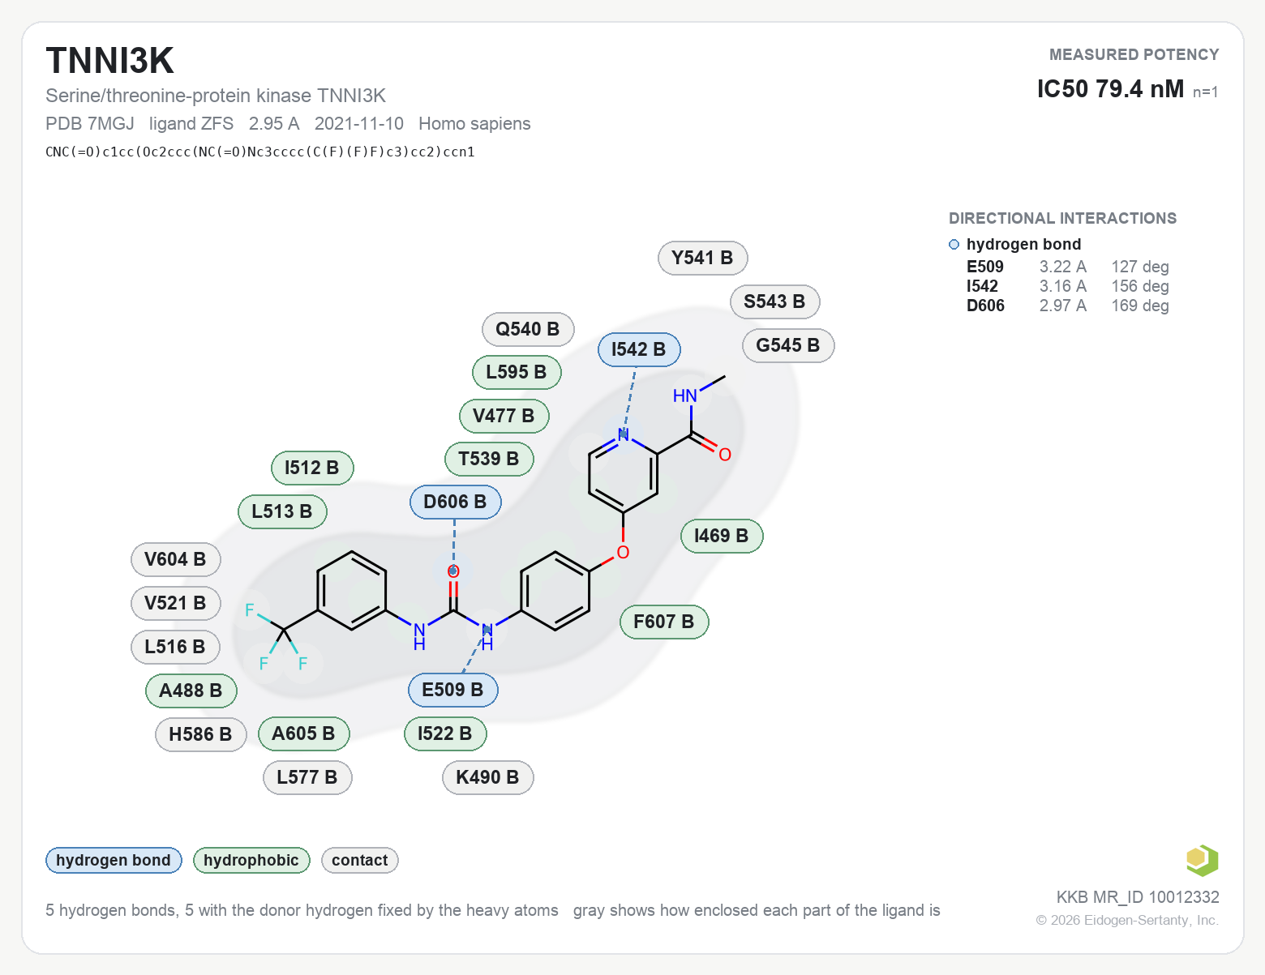Pick hydrophobic residue A488 B

point(191,691)
